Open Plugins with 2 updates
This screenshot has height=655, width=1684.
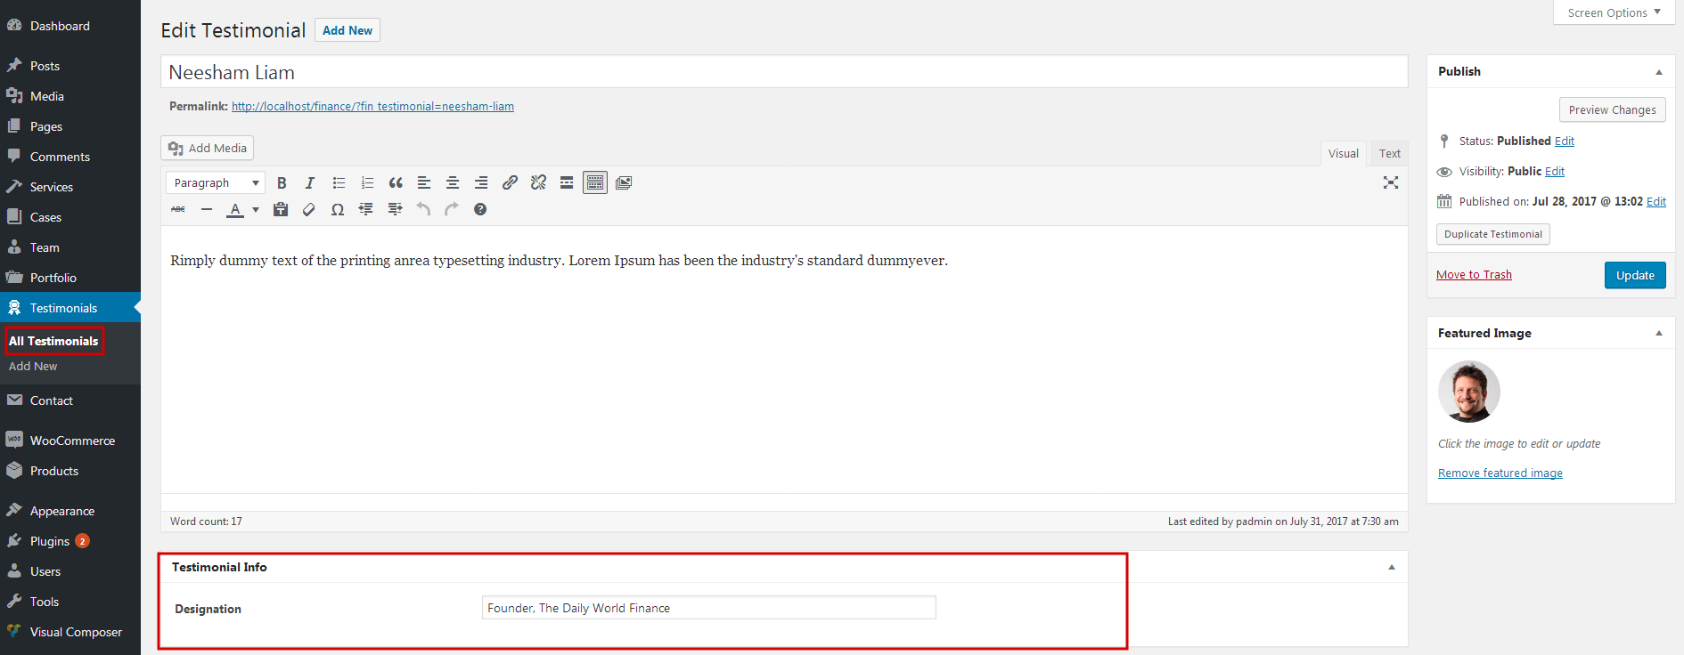pos(70,541)
